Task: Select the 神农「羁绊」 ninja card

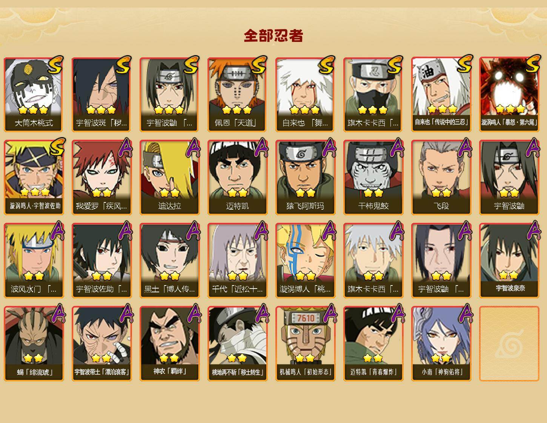Action: point(170,344)
